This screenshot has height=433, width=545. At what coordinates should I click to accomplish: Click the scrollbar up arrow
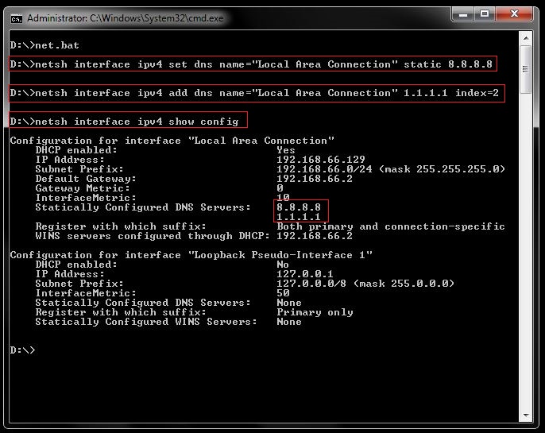[526, 38]
